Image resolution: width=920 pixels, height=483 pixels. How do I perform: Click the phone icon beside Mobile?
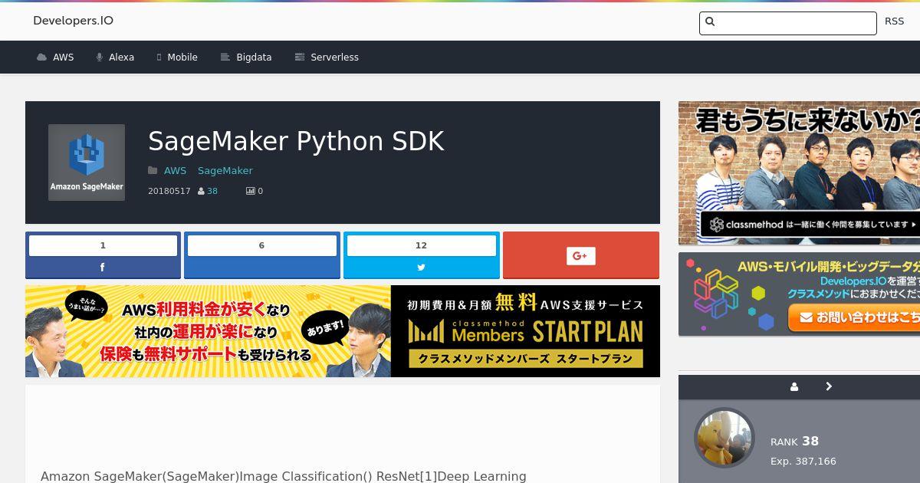click(x=159, y=58)
